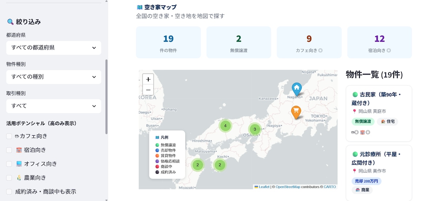Click the dark 成約済み legend dot

(157, 172)
